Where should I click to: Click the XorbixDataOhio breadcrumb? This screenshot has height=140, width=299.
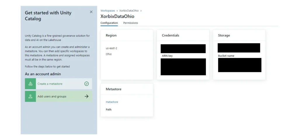(129, 11)
